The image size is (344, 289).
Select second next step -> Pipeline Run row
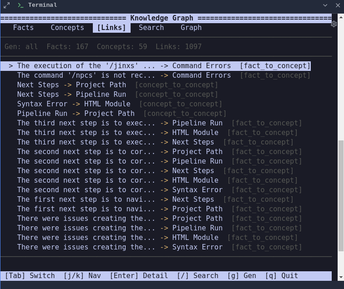(x=159, y=161)
